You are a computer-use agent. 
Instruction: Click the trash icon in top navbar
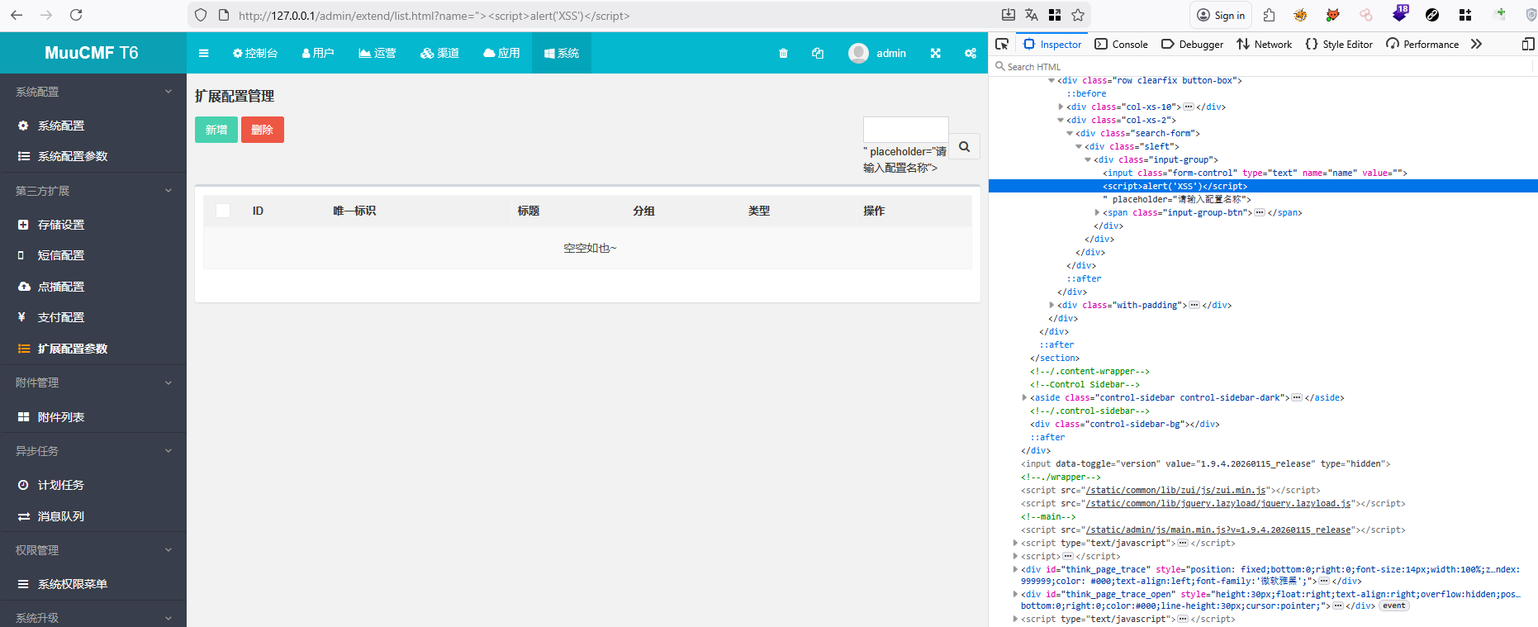[x=783, y=53]
